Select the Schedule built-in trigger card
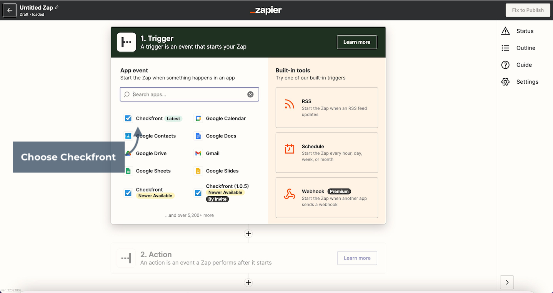553x293 pixels. point(327,152)
